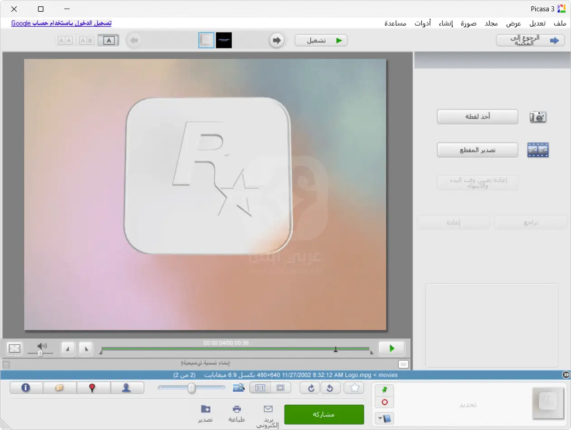Click the green مشاركة share button

(324, 415)
